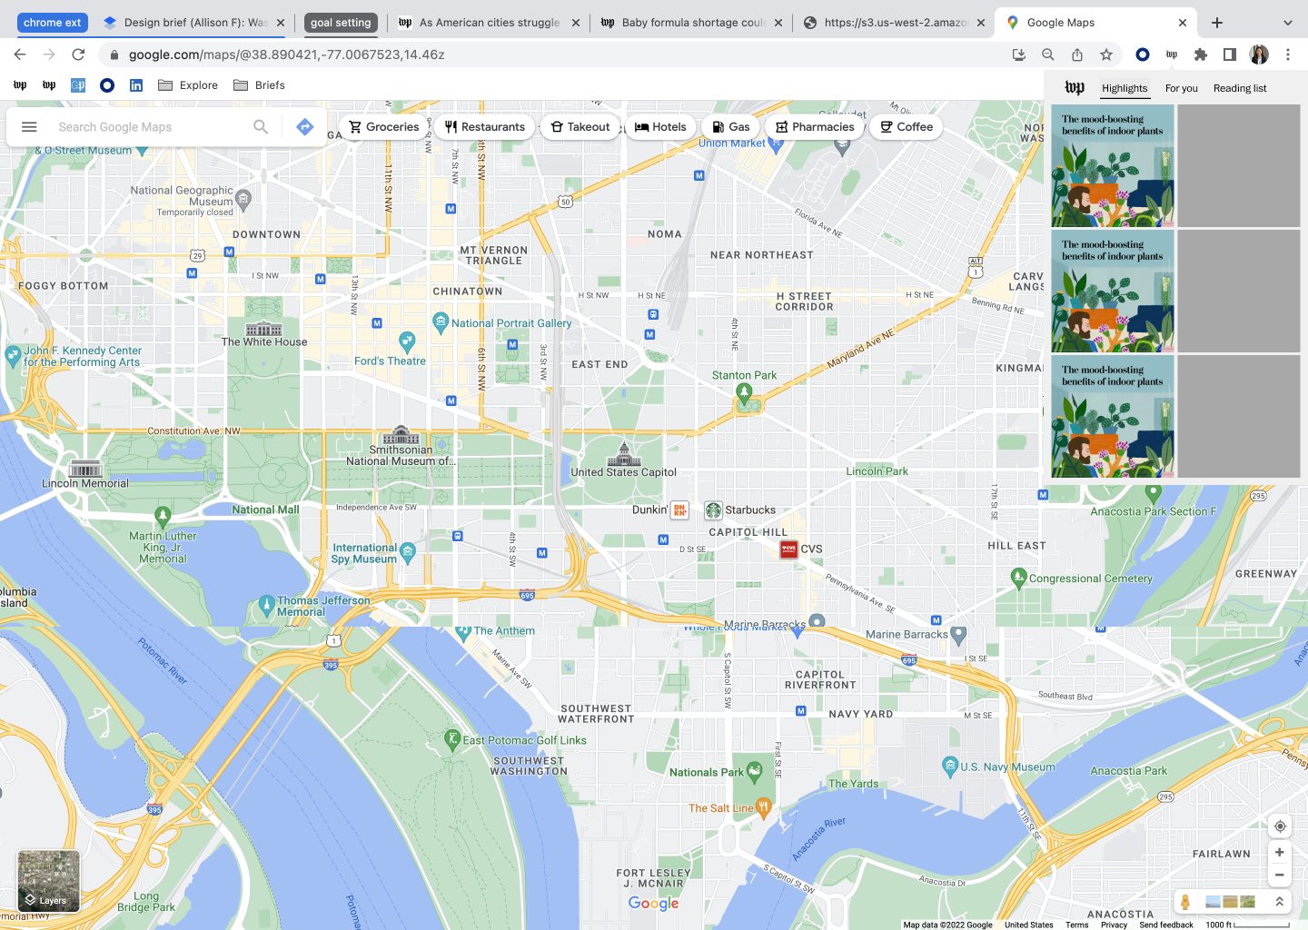1308x930 pixels.
Task: Open a new browser tab
Action: click(1217, 23)
